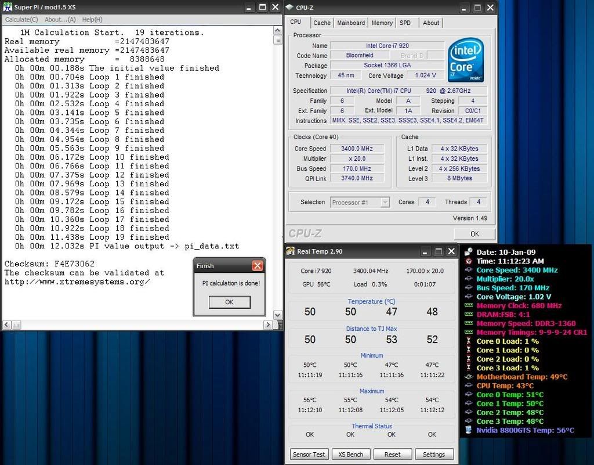
Task: Open the Help(H) menu in Super PI
Action: [x=92, y=20]
